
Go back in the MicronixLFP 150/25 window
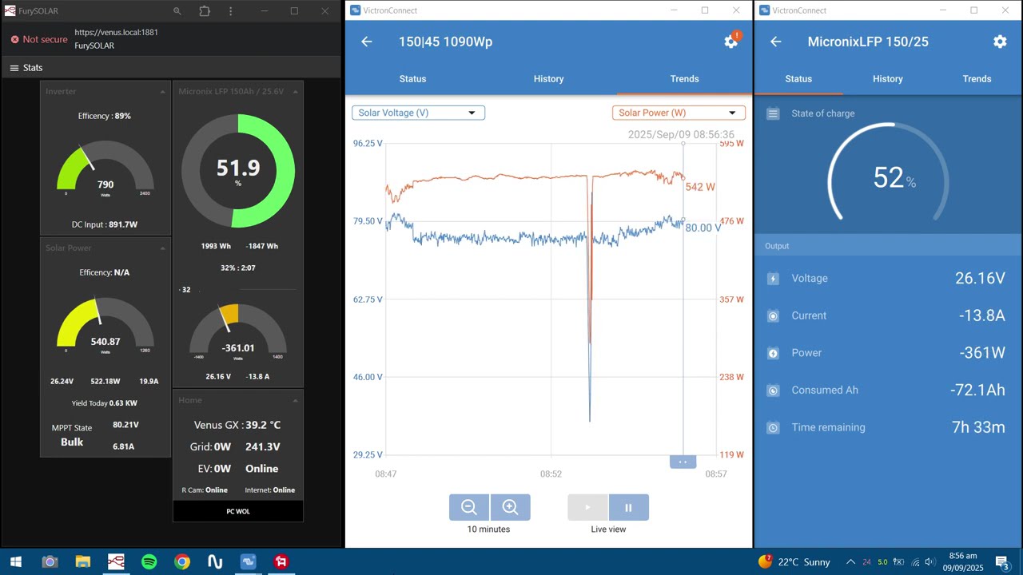point(776,42)
